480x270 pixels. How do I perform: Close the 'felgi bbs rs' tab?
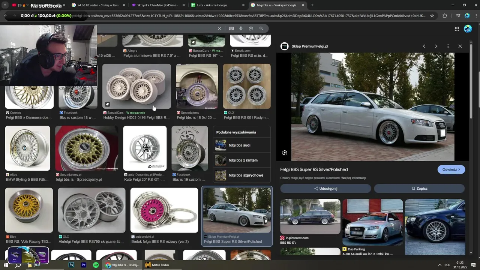coord(303,5)
